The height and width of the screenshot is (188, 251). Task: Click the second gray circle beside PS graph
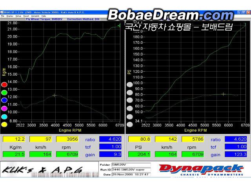coord(130,92)
